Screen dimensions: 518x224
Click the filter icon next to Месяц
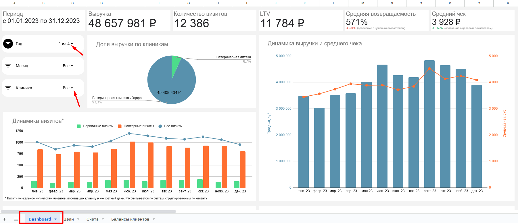pyautogui.click(x=8, y=66)
